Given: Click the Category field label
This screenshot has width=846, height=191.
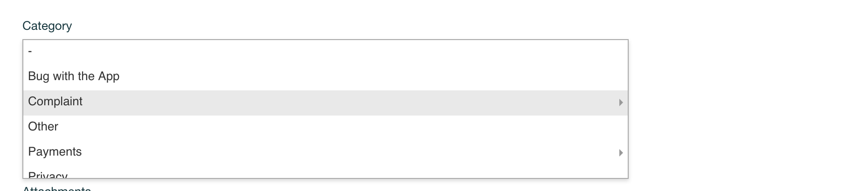Looking at the screenshot, I should (47, 26).
